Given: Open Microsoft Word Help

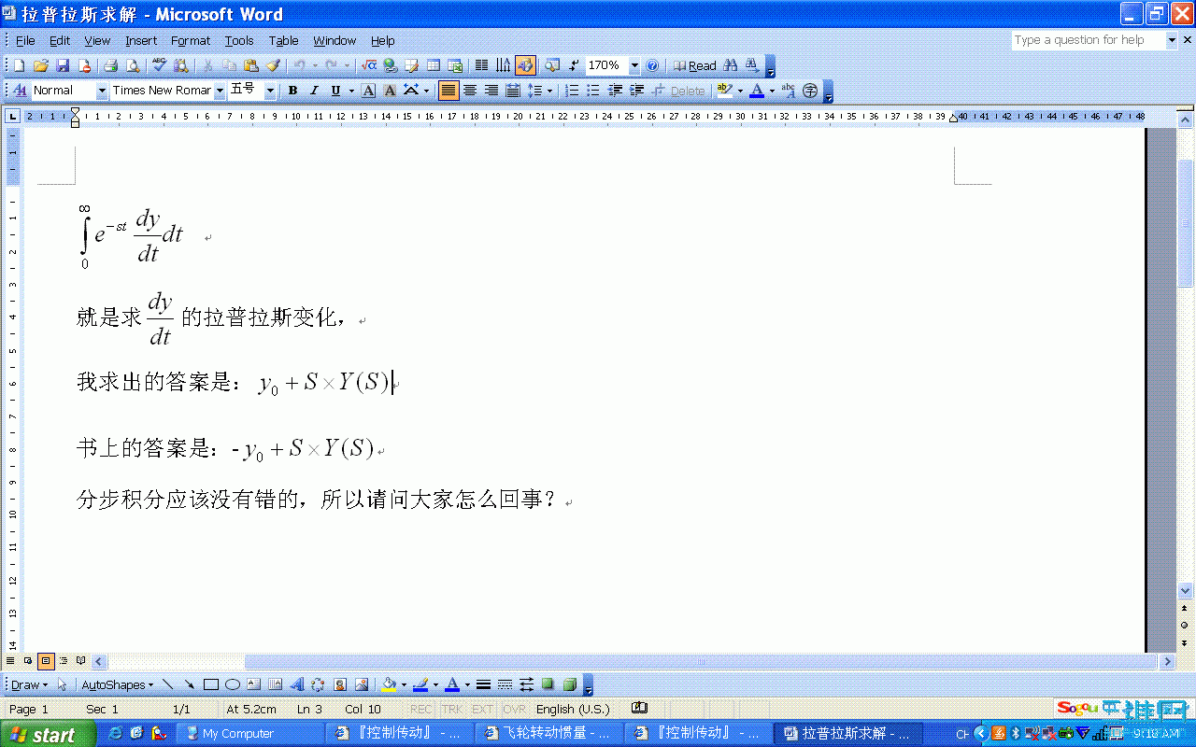Looking at the screenshot, I should pos(652,65).
